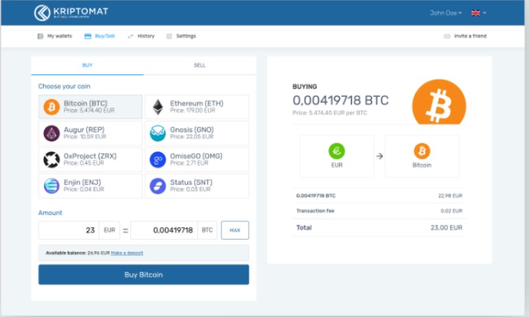Click the My wallets icon
This screenshot has height=317, width=529.
(40, 36)
